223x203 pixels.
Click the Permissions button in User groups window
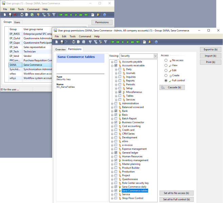102,22
